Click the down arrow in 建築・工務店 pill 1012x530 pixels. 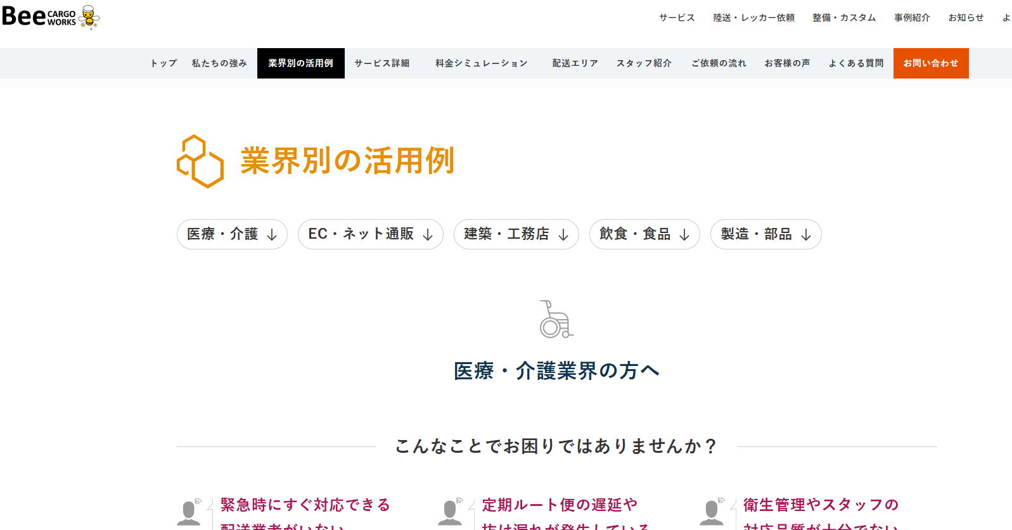(x=563, y=235)
